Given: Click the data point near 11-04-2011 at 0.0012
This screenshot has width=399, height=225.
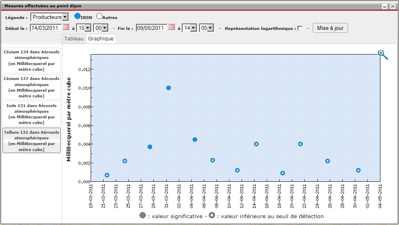Looking at the screenshot, I should (x=238, y=170).
